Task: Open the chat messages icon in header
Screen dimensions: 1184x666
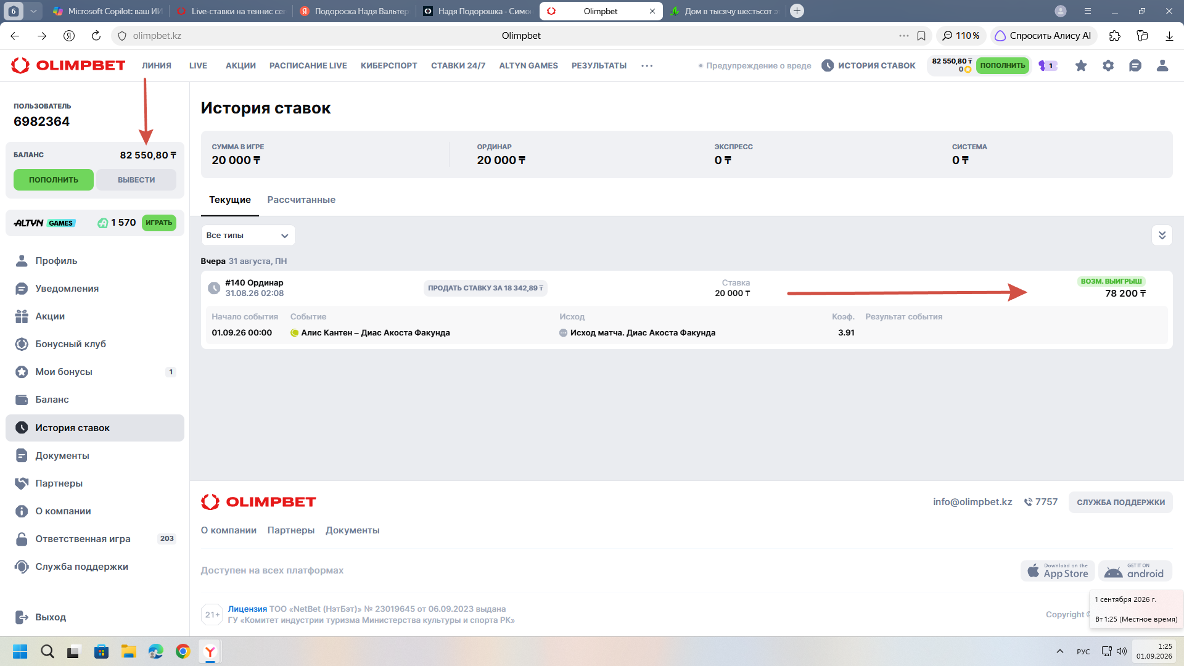Action: tap(1135, 65)
